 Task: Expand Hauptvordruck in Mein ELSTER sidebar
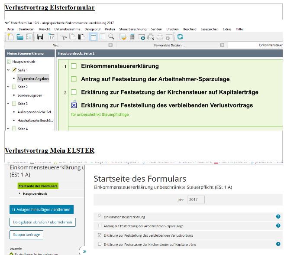19,194
